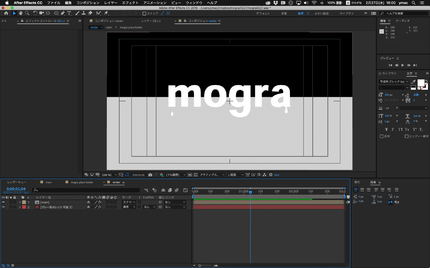Screen dimensions: 430x268
Task: Click the Composition Mini-Flowchart icon in timeline
Action: (146, 190)
